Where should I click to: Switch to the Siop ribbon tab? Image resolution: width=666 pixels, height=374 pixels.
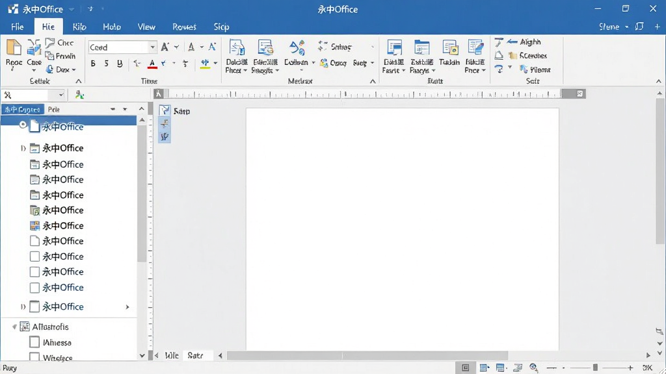(221, 27)
